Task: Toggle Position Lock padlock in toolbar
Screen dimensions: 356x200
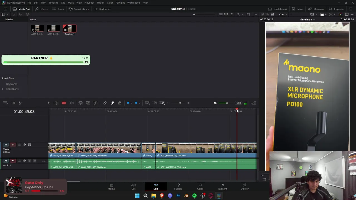Action: (x=120, y=103)
